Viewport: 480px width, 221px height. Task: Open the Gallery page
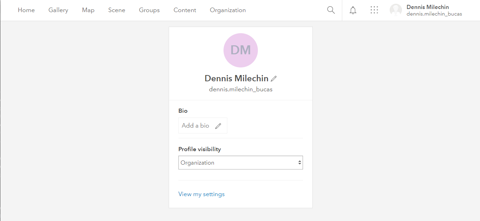pos(58,10)
